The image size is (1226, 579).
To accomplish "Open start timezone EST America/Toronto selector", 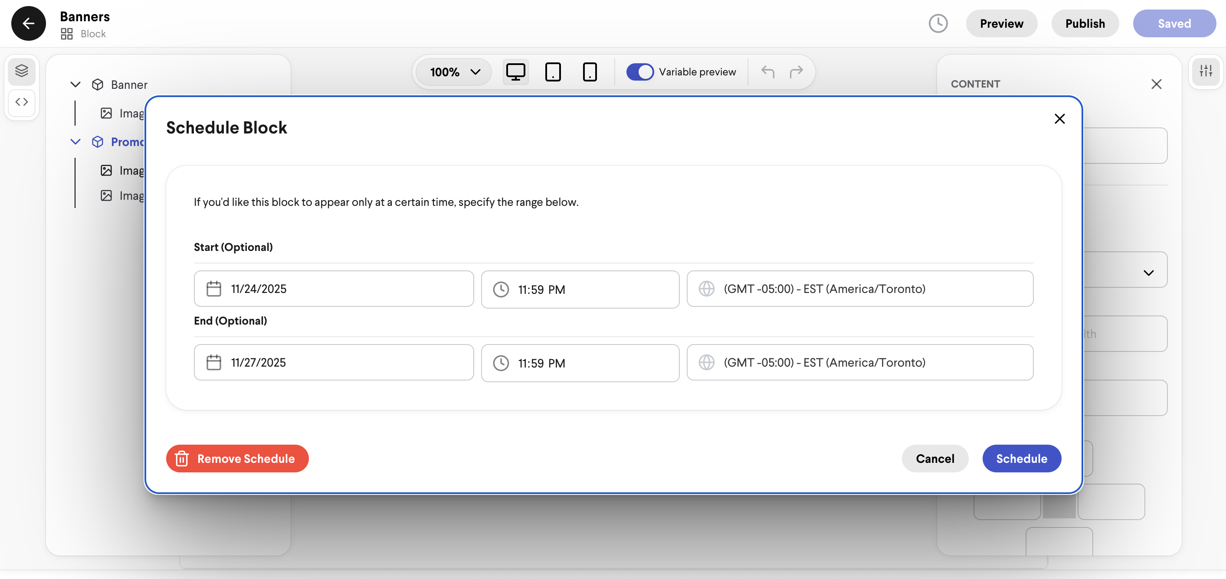I will click(859, 289).
